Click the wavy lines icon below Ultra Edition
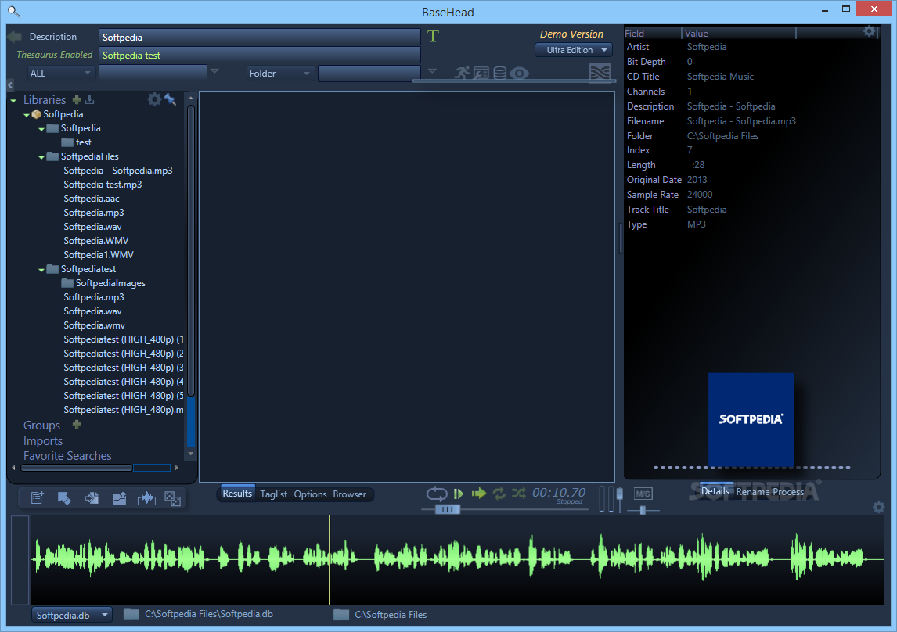This screenshot has width=897, height=632. [600, 73]
